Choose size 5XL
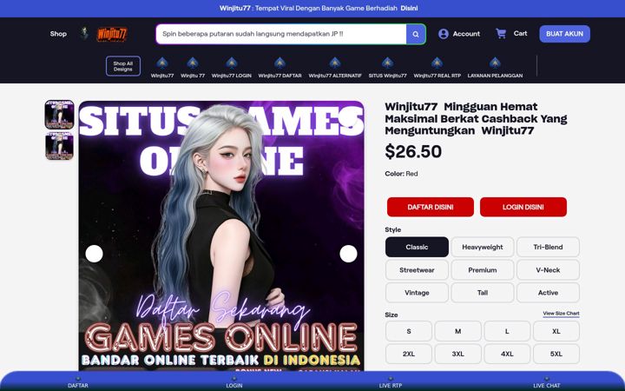 point(556,354)
